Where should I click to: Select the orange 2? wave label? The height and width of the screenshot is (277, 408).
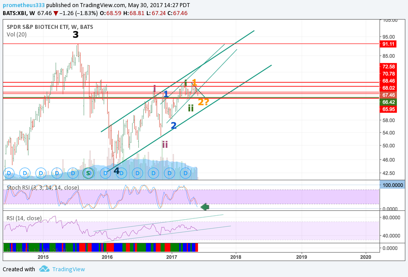click(203, 102)
